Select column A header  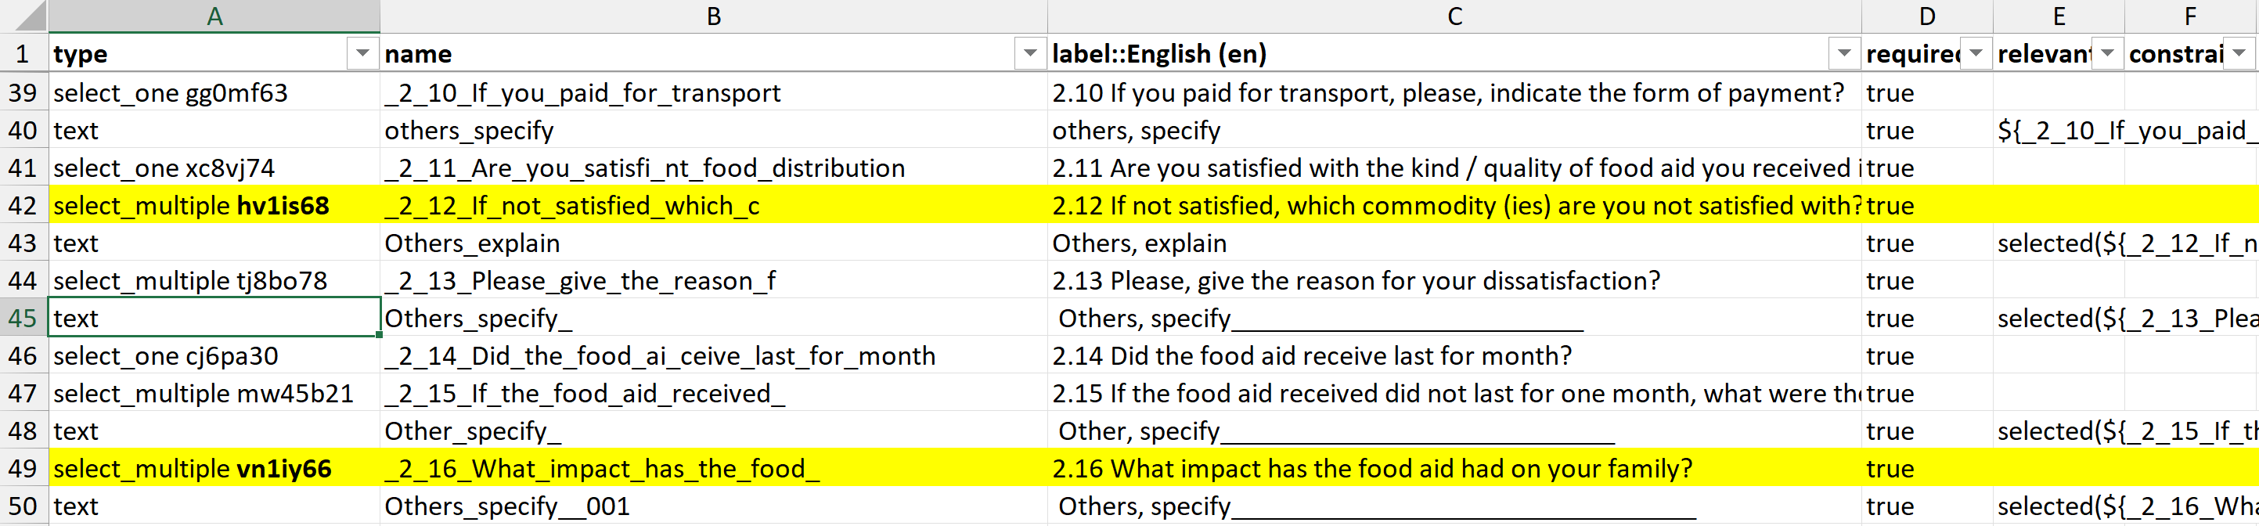(x=214, y=16)
